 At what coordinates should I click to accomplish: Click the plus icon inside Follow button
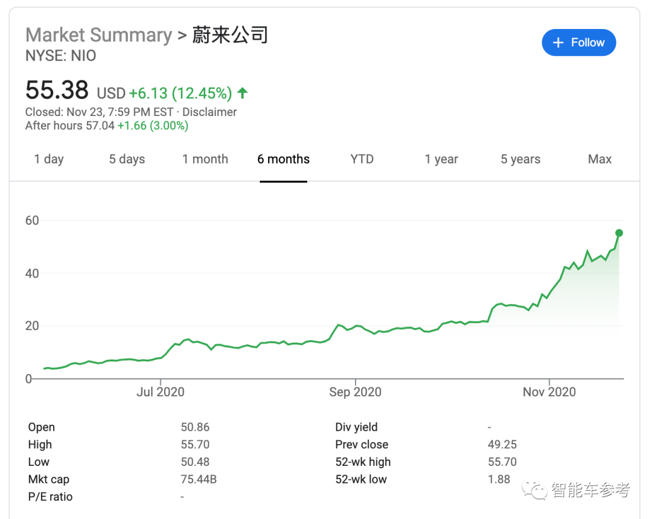(x=558, y=42)
